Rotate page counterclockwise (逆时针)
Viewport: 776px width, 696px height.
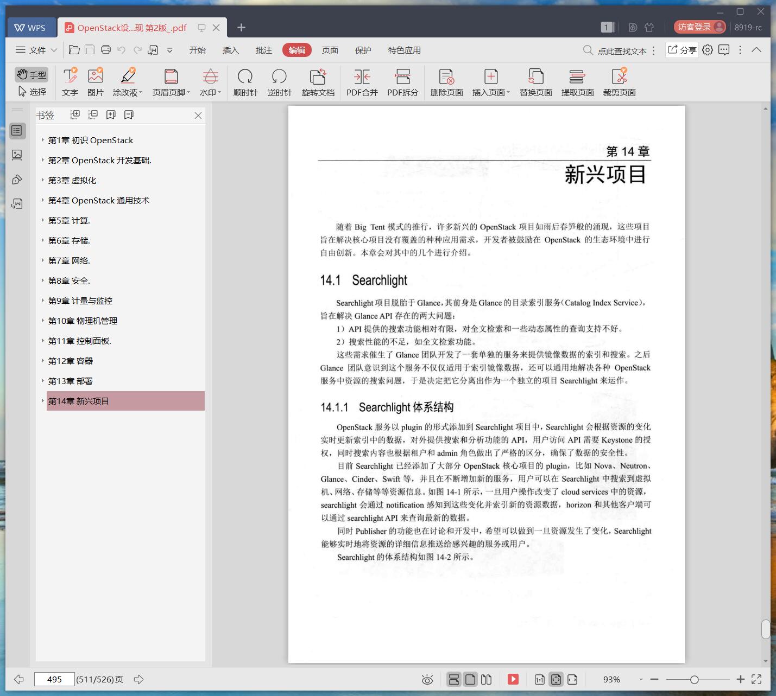280,82
